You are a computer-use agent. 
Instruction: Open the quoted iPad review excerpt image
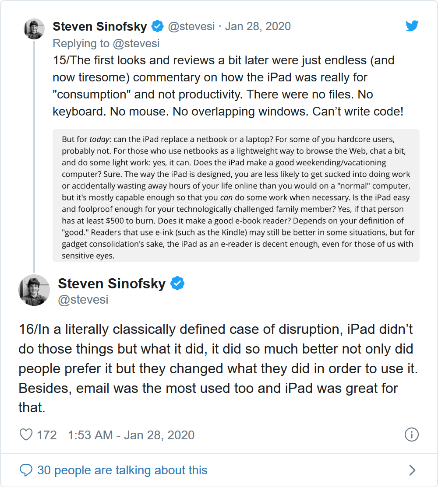coord(236,195)
